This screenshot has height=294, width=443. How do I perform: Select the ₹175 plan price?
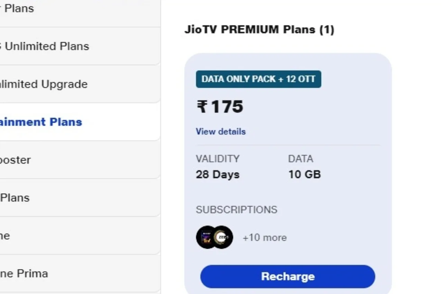[x=220, y=107]
